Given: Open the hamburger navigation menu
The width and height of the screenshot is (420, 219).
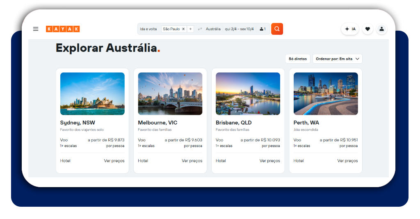Looking at the screenshot, I should point(36,29).
